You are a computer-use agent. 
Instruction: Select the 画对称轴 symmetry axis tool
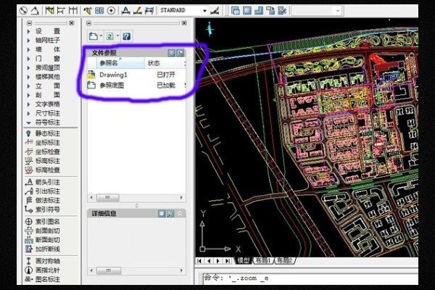[49, 260]
